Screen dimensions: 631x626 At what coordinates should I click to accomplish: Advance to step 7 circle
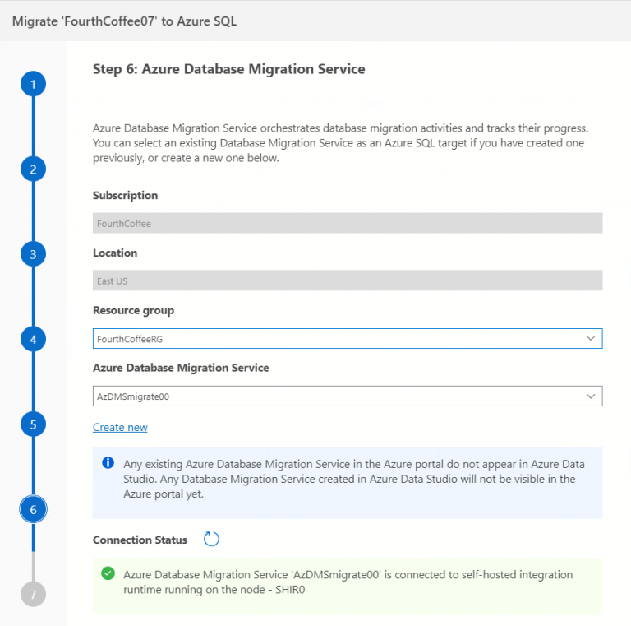pyautogui.click(x=33, y=594)
